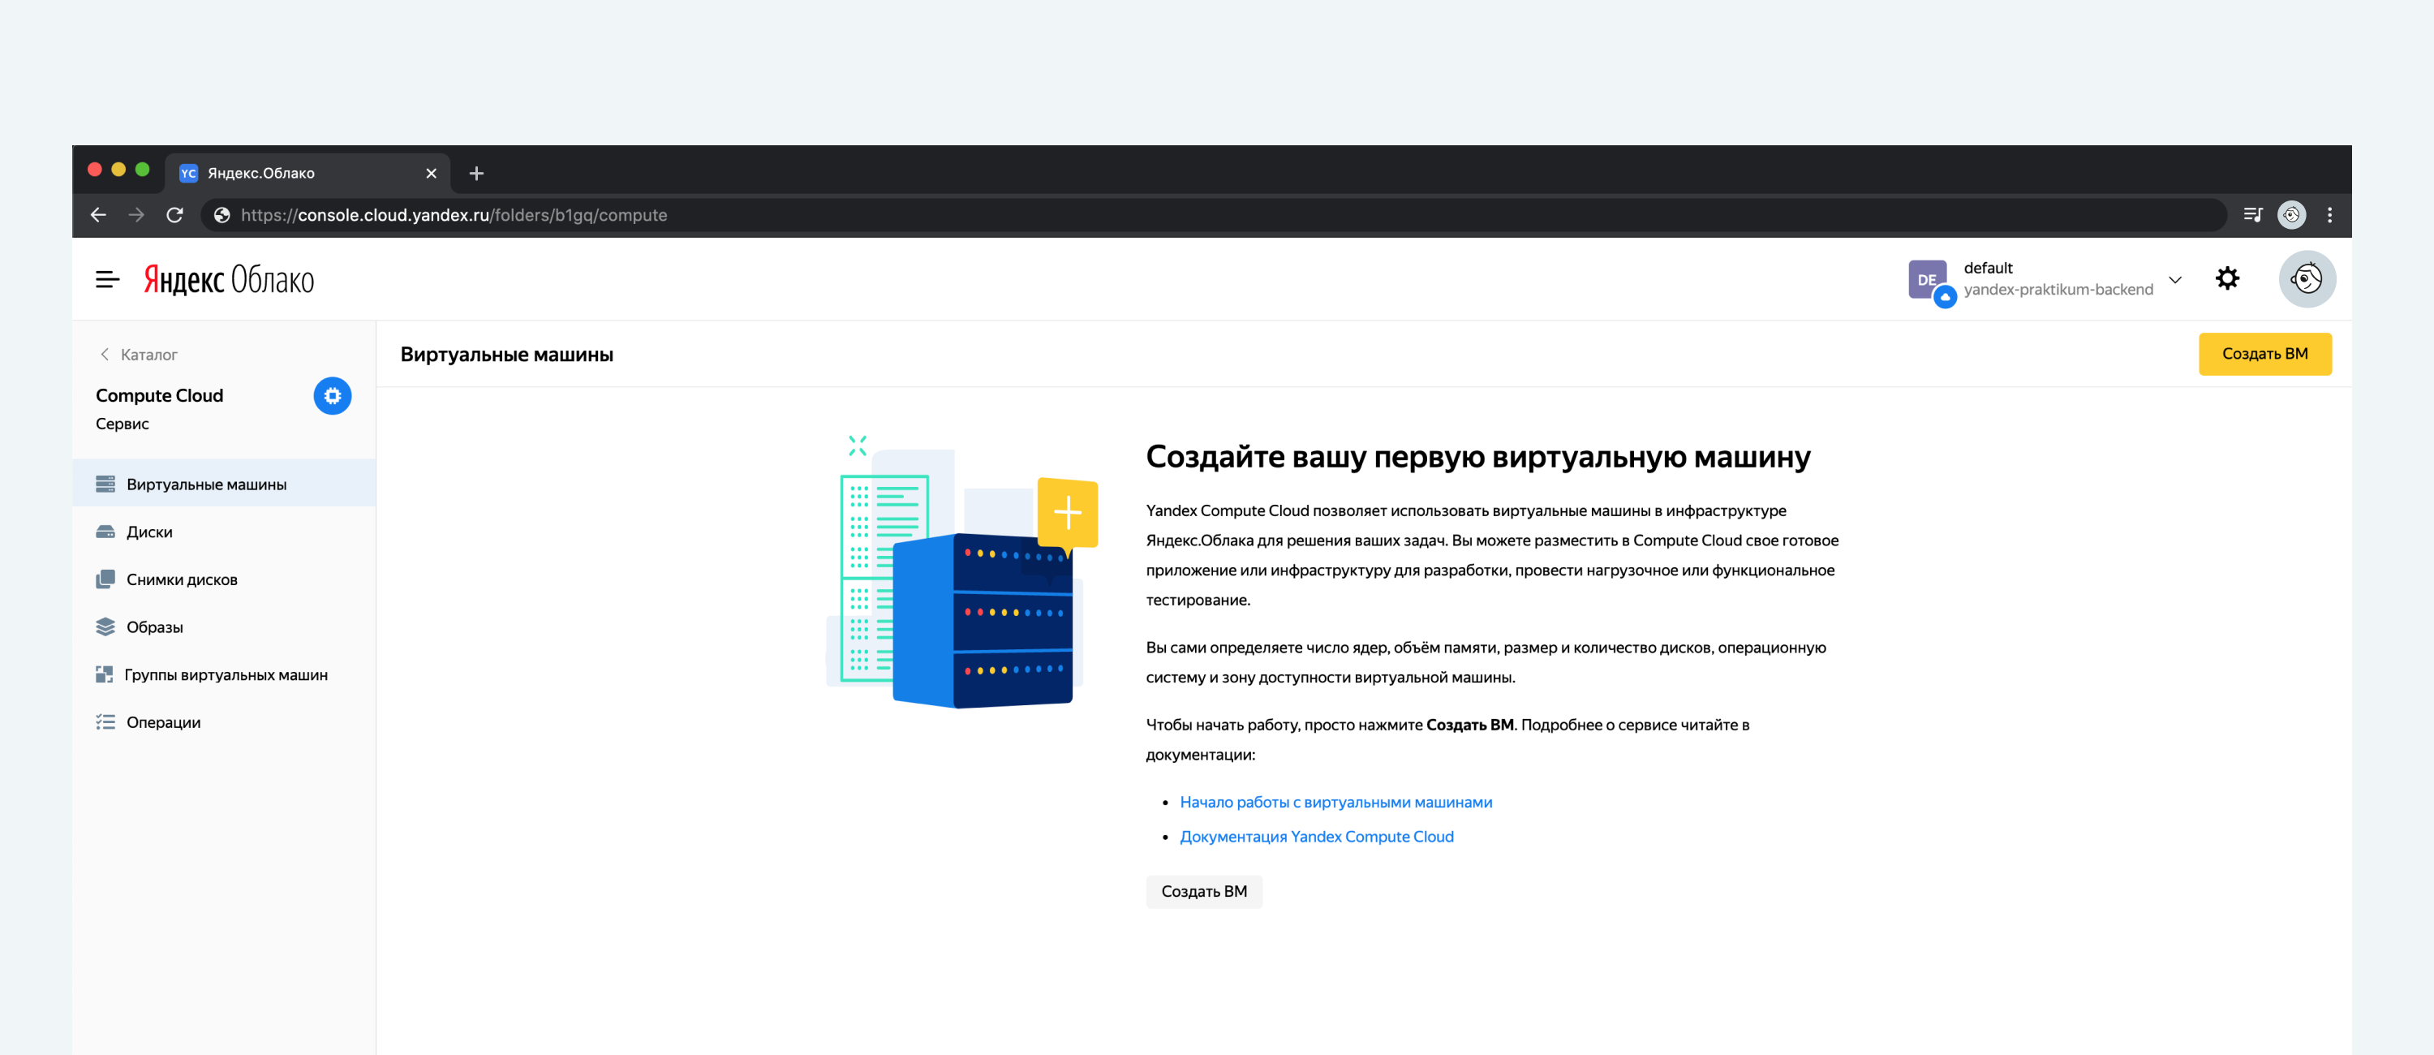Select the Яндекс.Облако browser tab

click(308, 173)
